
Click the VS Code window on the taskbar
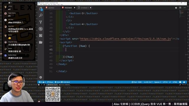click(52, 85)
